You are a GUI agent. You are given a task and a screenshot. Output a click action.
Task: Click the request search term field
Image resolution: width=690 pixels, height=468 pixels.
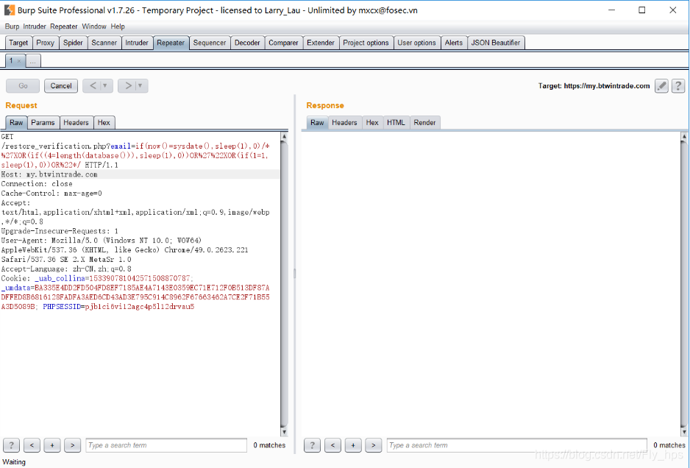coord(166,445)
